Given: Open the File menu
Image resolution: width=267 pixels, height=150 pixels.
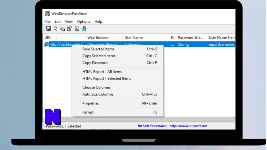Looking at the screenshot, I should click(47, 22).
